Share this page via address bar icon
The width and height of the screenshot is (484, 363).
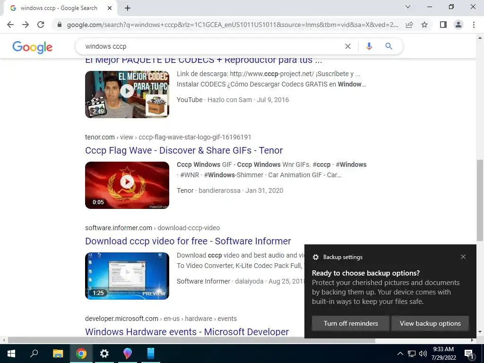[409, 25]
